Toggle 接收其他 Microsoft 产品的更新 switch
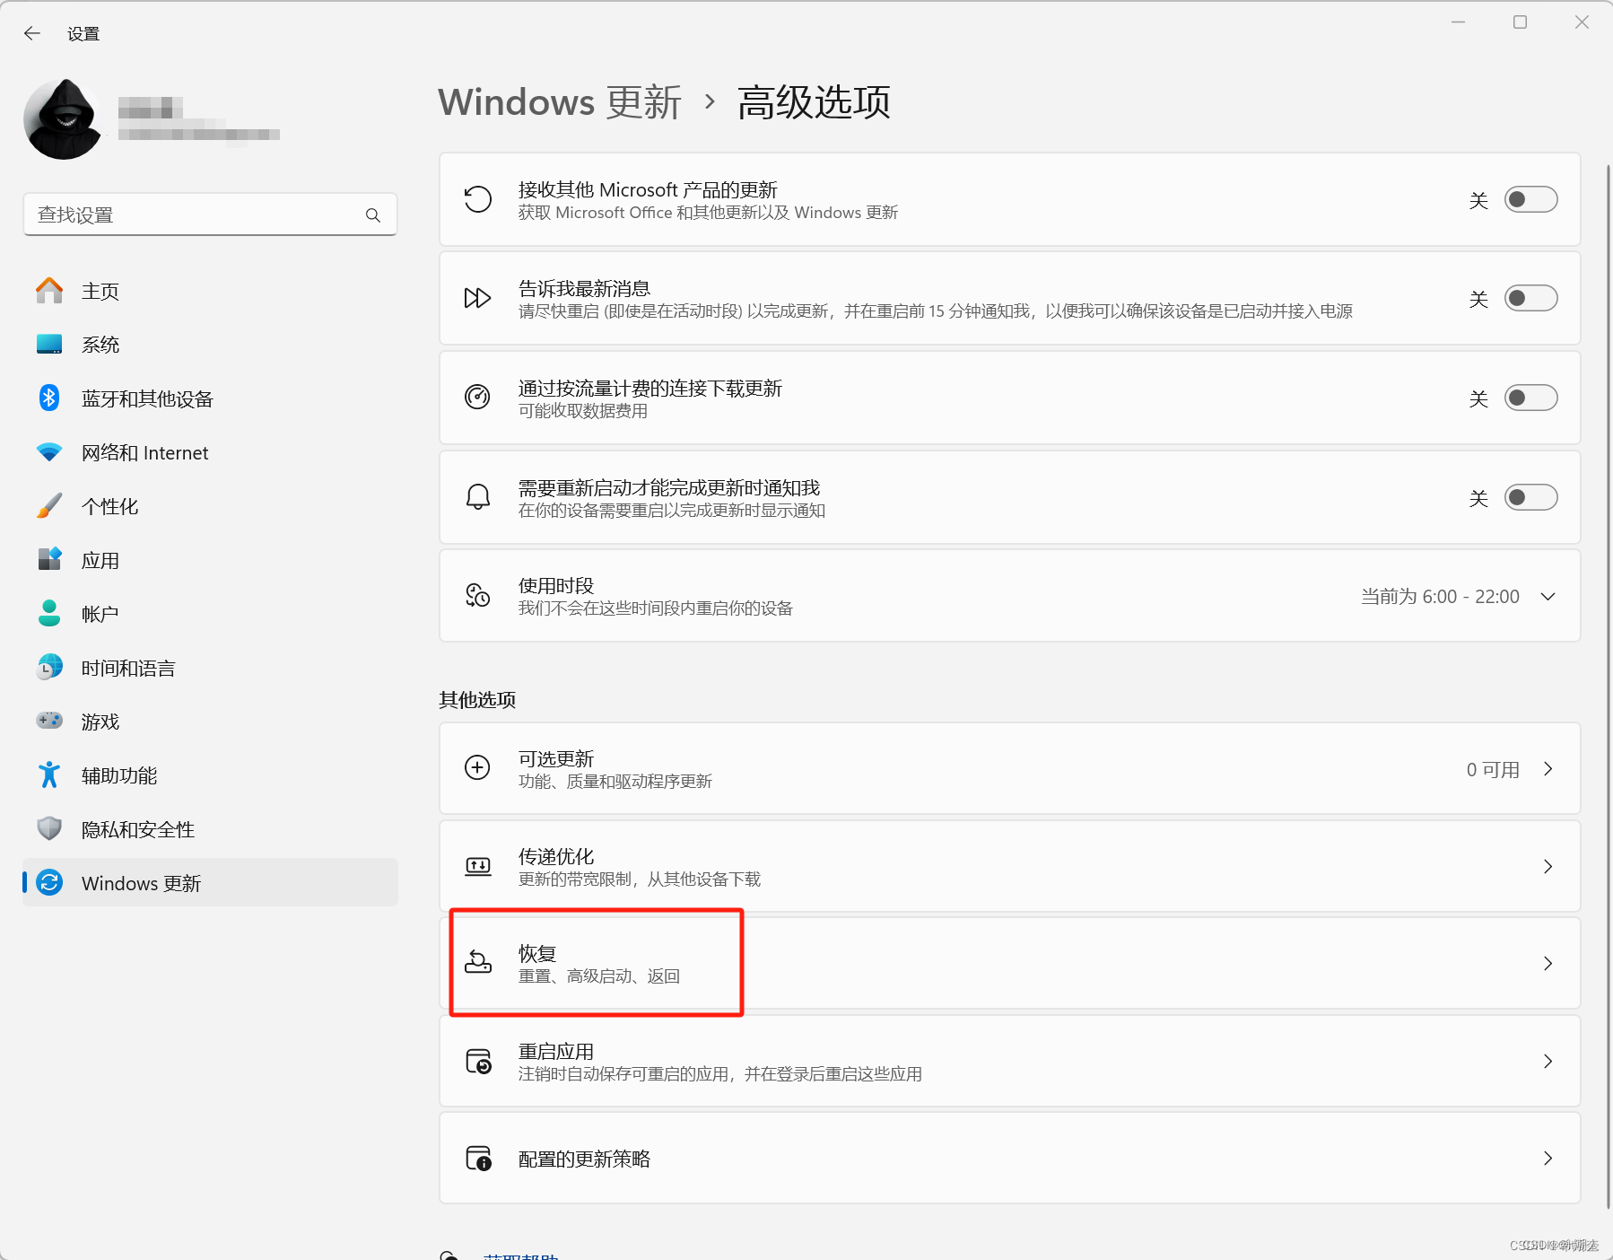The height and width of the screenshot is (1260, 1613). [x=1530, y=199]
